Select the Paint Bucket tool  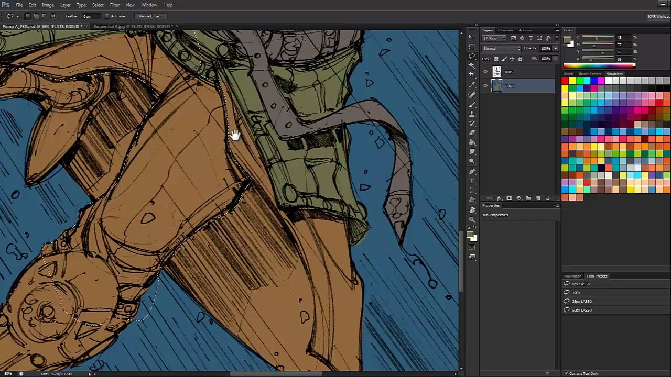pyautogui.click(x=472, y=142)
